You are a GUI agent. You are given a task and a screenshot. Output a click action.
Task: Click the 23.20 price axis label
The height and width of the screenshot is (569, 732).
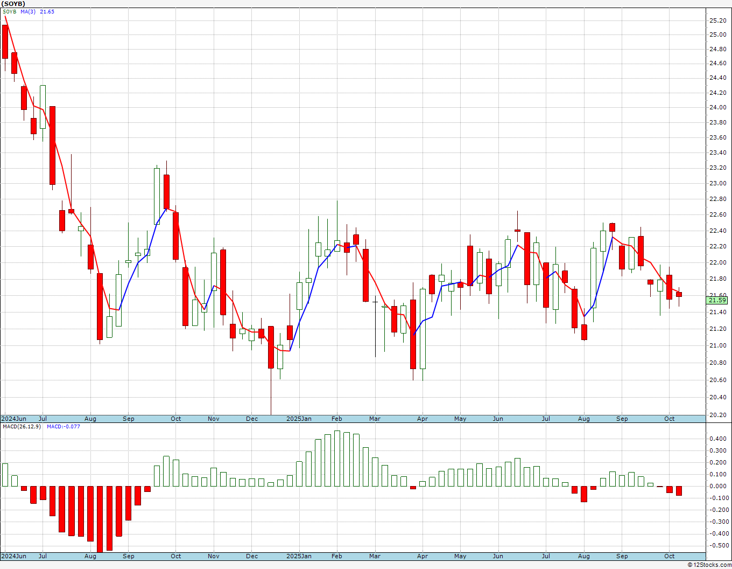click(x=718, y=168)
